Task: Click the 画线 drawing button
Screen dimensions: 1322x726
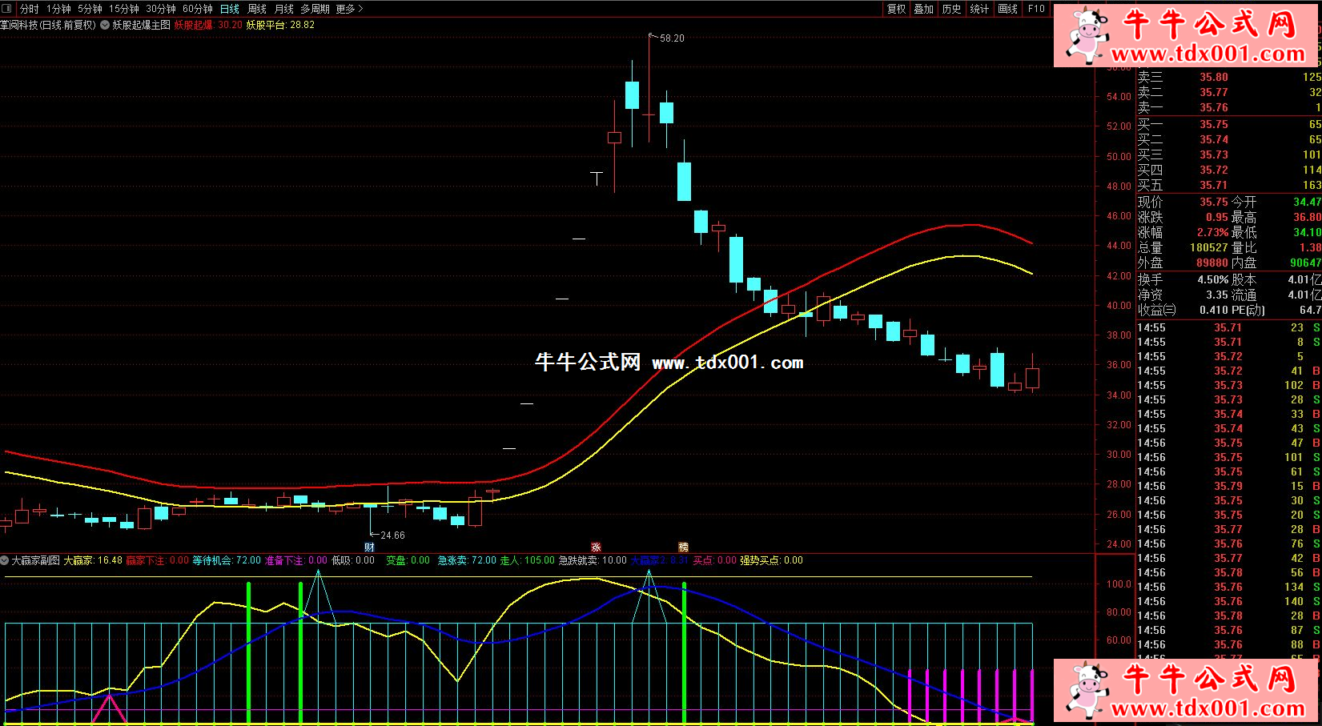Action: point(1008,9)
